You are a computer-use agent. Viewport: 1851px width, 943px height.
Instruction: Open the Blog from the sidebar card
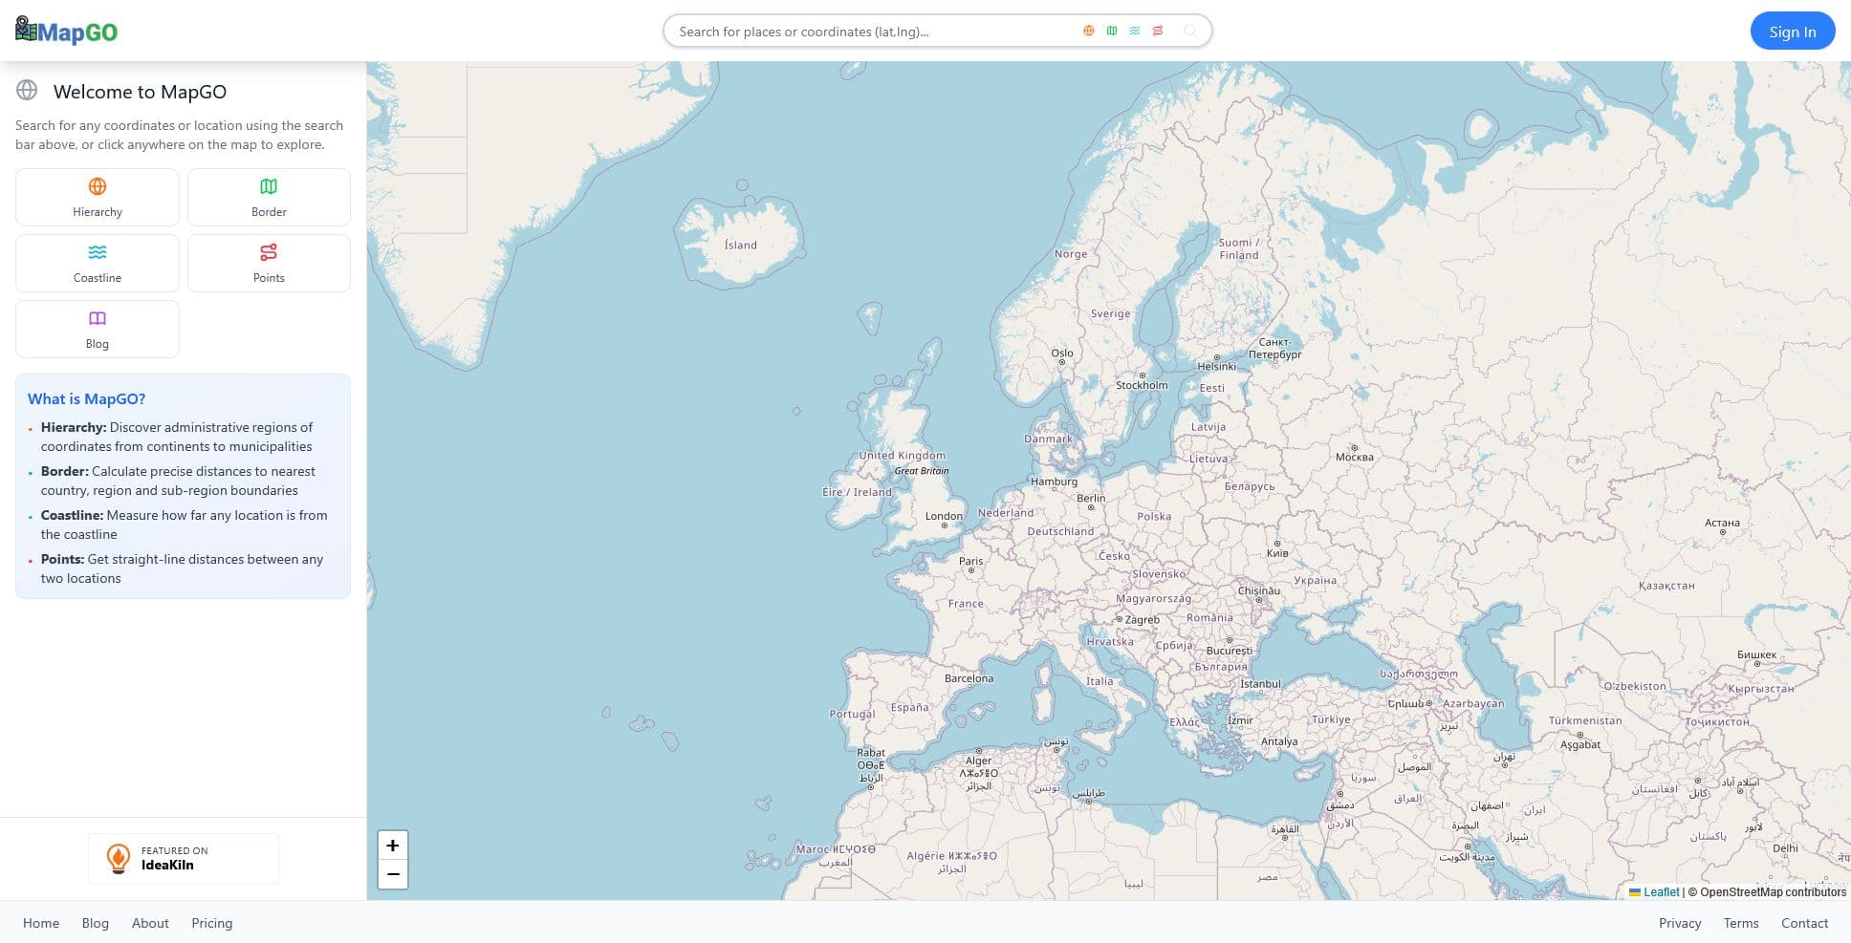click(x=97, y=329)
